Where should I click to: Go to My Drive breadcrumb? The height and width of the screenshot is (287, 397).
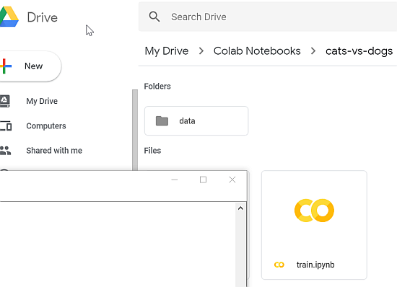tap(167, 51)
